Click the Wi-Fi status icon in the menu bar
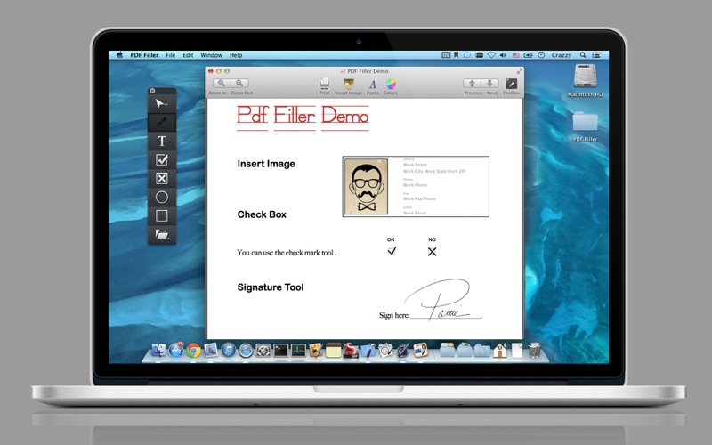Viewport: 712px width, 445px height. tap(491, 55)
